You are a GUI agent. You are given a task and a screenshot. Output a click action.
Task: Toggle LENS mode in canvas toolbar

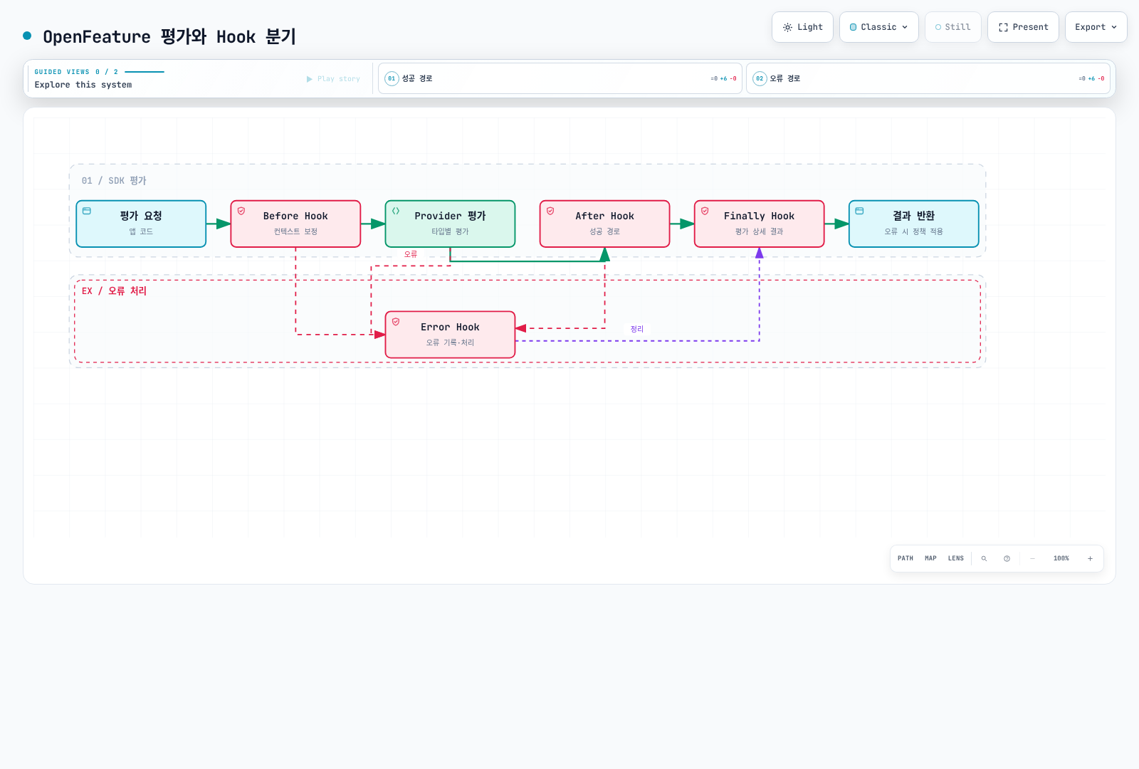click(x=956, y=558)
